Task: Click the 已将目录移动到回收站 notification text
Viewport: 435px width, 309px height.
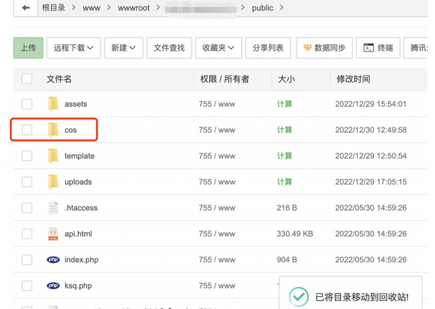Action: click(x=362, y=297)
